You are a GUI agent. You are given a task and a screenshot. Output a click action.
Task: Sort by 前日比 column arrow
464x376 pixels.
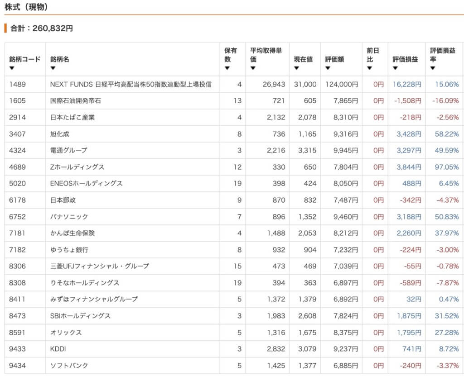[x=369, y=68]
